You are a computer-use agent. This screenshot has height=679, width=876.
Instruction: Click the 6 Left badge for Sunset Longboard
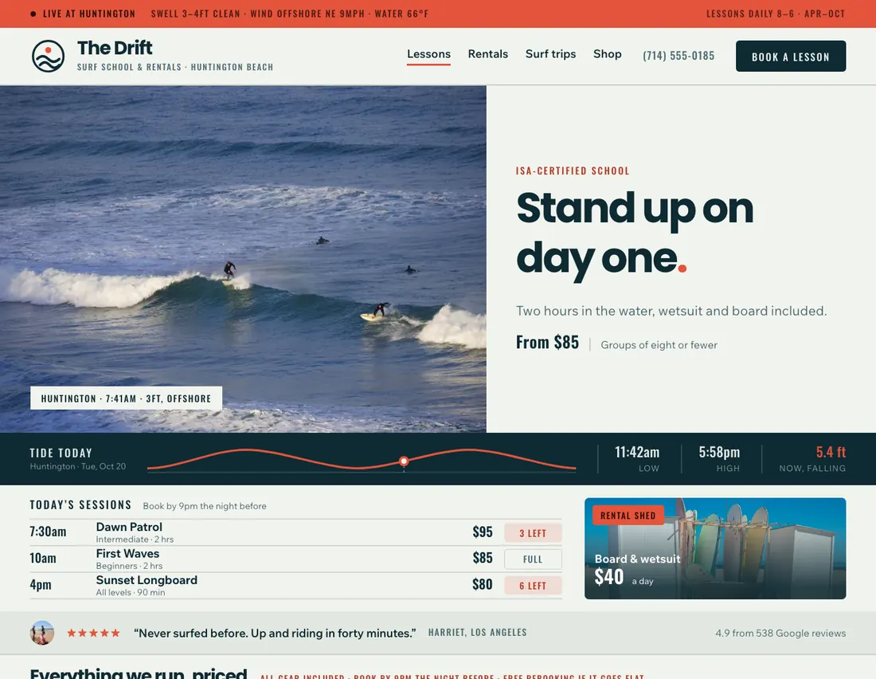(533, 586)
